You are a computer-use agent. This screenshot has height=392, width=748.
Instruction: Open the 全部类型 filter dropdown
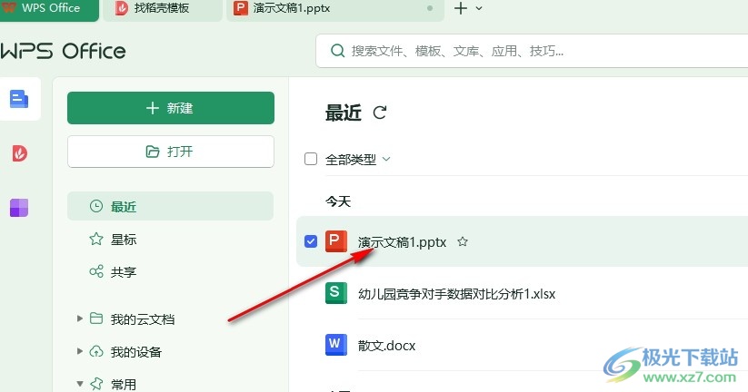386,159
